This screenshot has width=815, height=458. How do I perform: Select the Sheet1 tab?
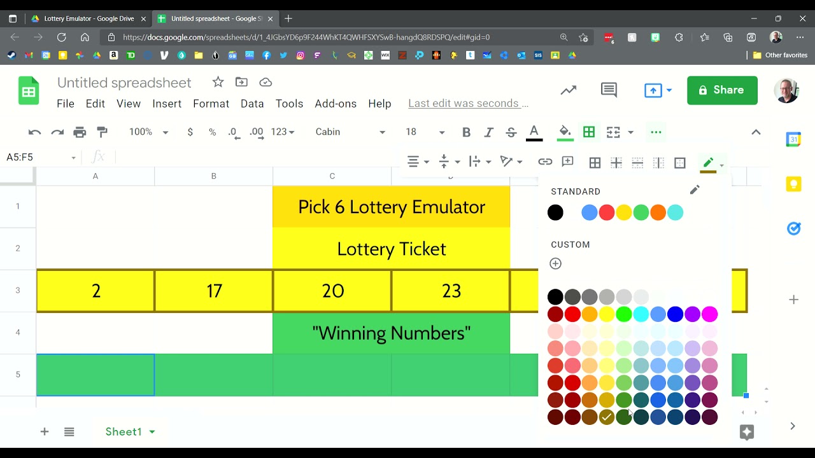[130, 432]
